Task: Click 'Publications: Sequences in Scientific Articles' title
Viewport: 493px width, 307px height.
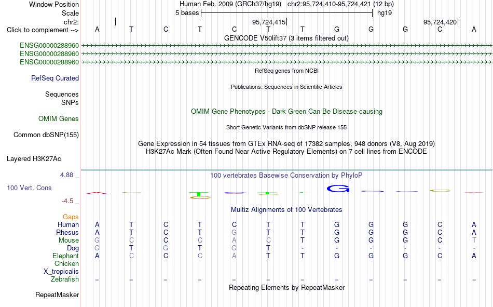Action: [x=286, y=87]
